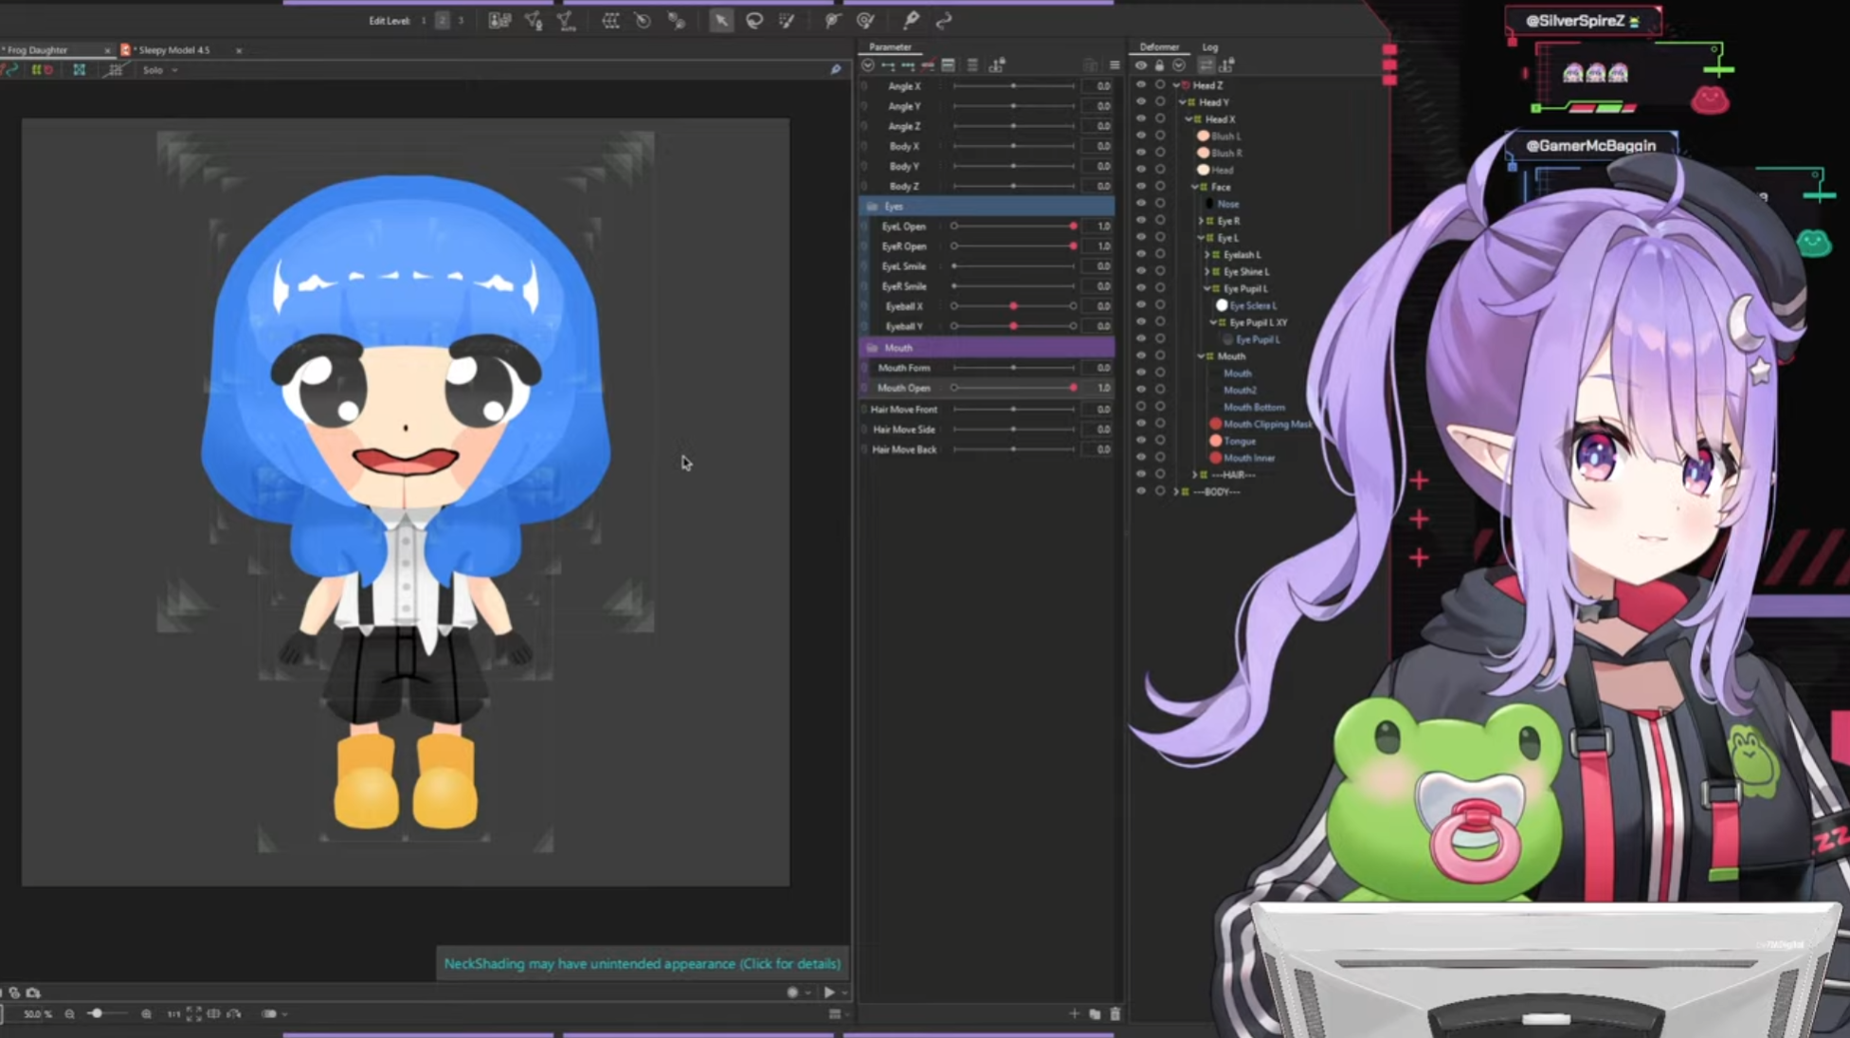Collapse the Mouth deformer group
1850x1038 pixels.
coord(1201,356)
